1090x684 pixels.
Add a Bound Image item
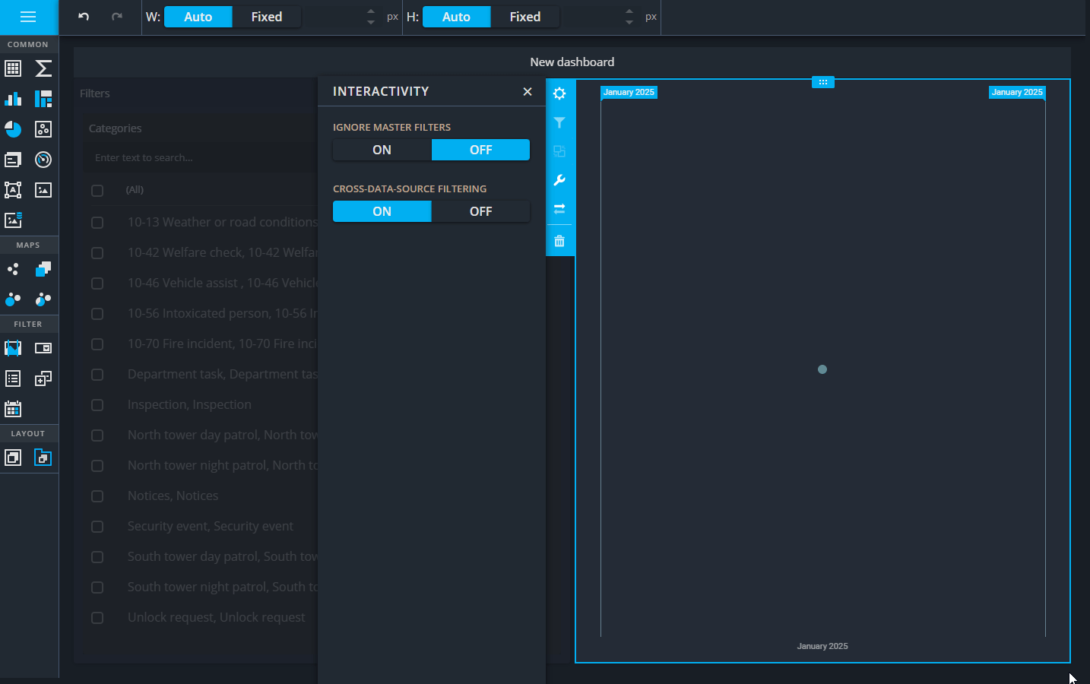click(13, 220)
